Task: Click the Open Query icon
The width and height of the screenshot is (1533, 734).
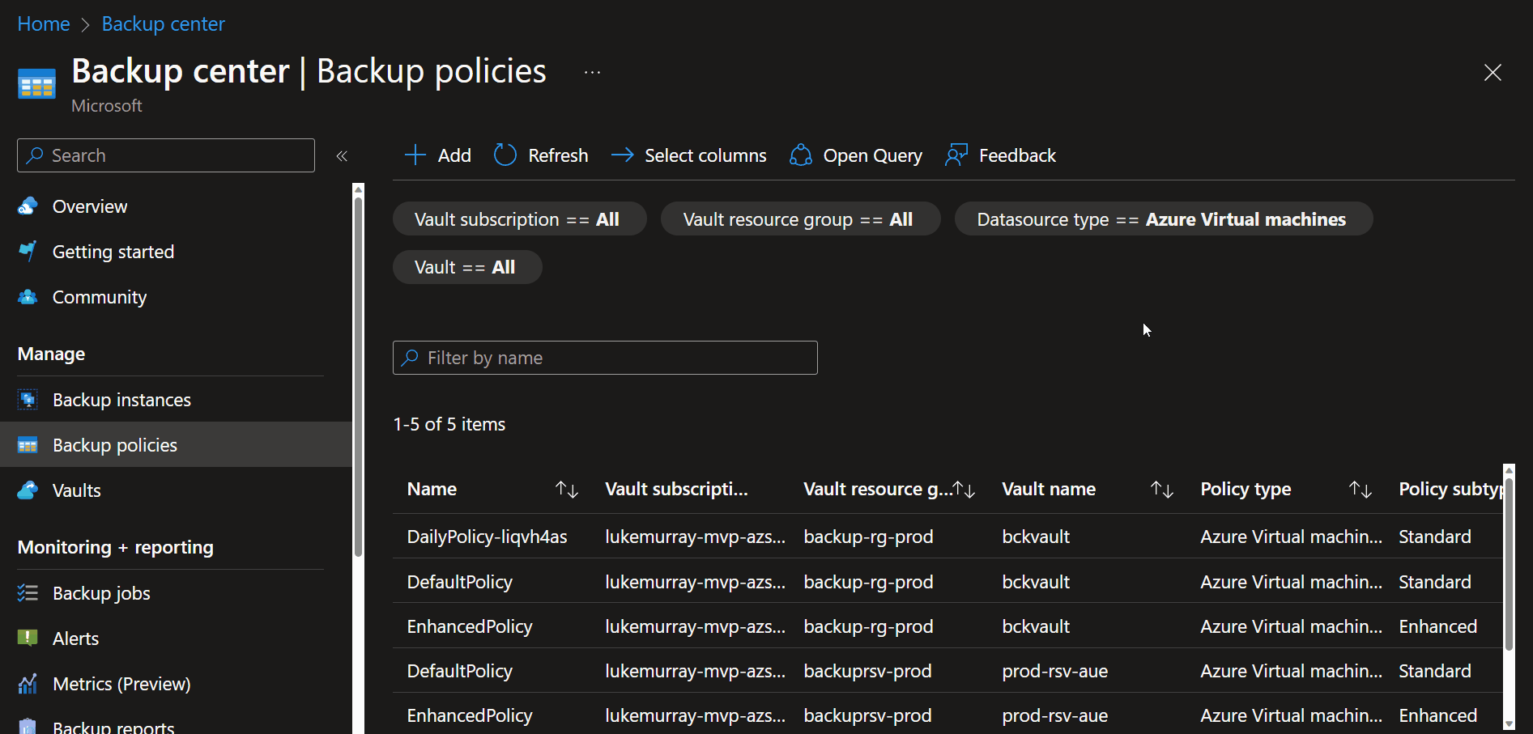Action: pyautogui.click(x=801, y=155)
